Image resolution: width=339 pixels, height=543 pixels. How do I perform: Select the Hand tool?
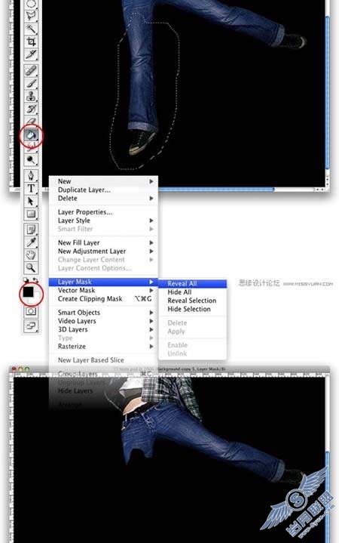(31, 255)
